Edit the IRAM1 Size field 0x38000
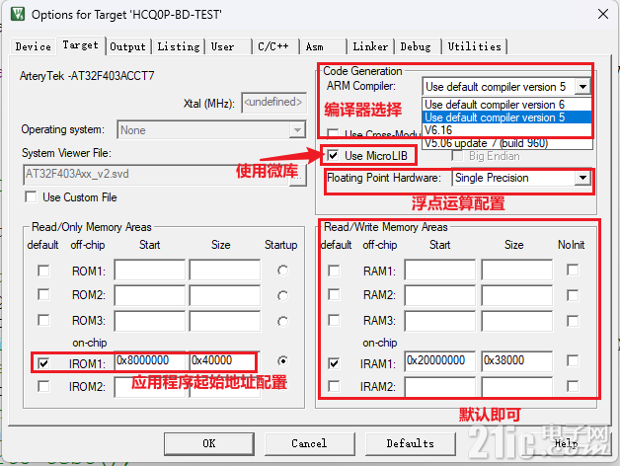Viewport: 620px width, 466px height. point(516,360)
